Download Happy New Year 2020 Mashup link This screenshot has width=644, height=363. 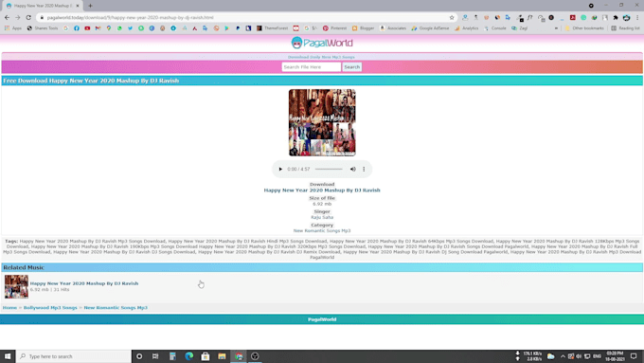[x=322, y=191]
